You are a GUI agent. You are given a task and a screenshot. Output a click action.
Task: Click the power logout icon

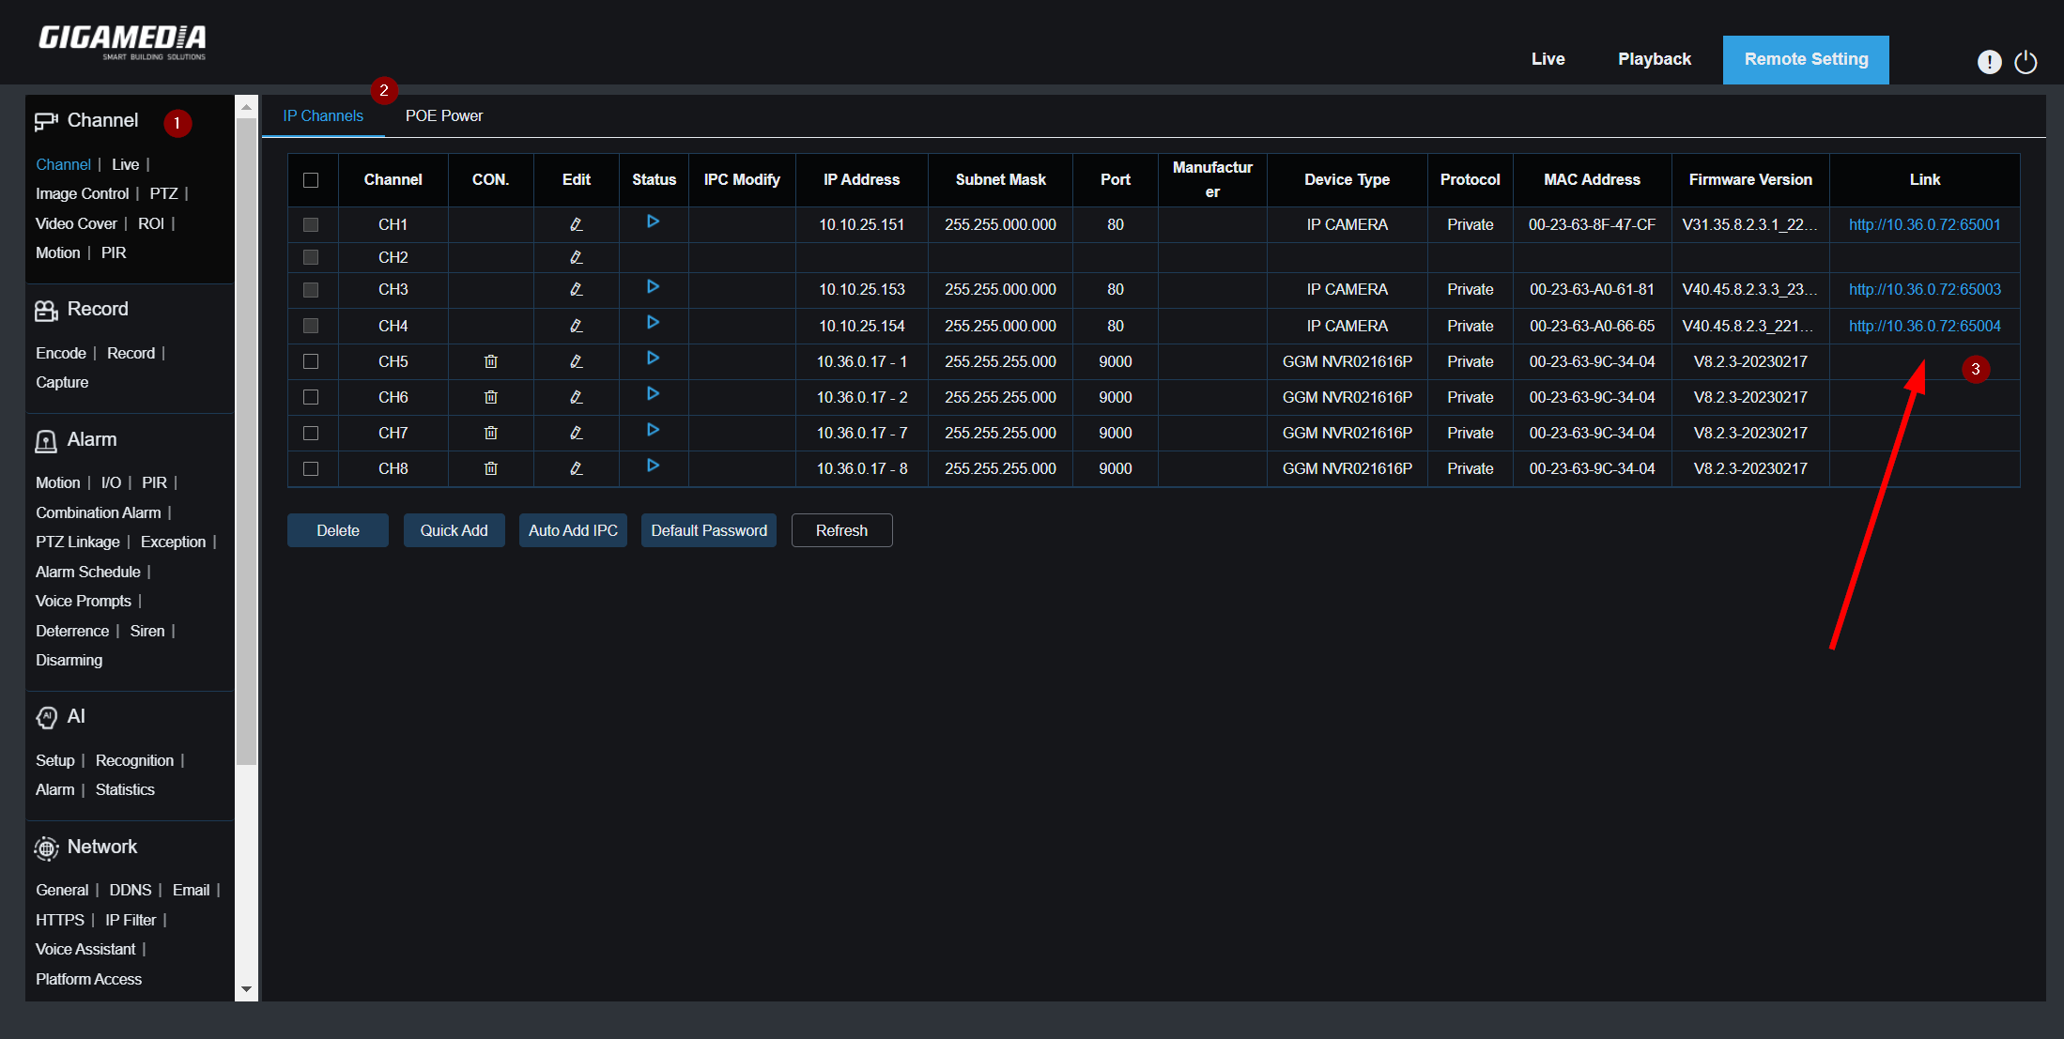(2025, 62)
